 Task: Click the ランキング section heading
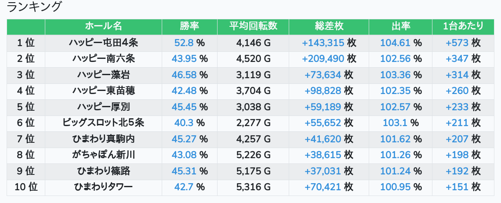point(35,7)
